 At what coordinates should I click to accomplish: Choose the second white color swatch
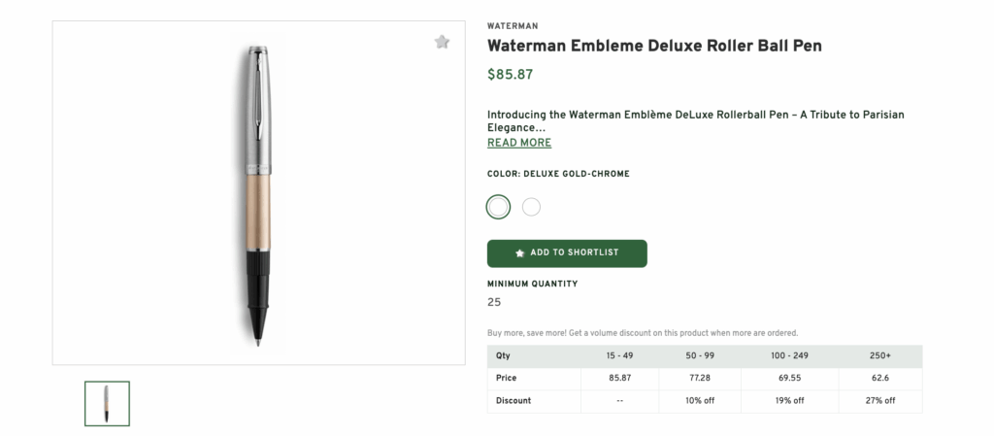(531, 207)
